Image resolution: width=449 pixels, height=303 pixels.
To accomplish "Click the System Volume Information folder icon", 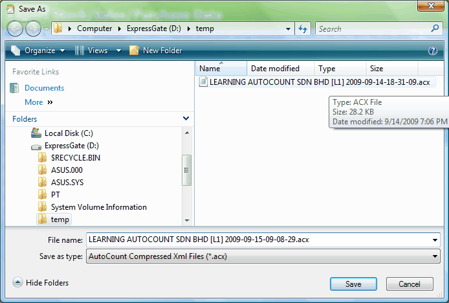I will point(43,207).
